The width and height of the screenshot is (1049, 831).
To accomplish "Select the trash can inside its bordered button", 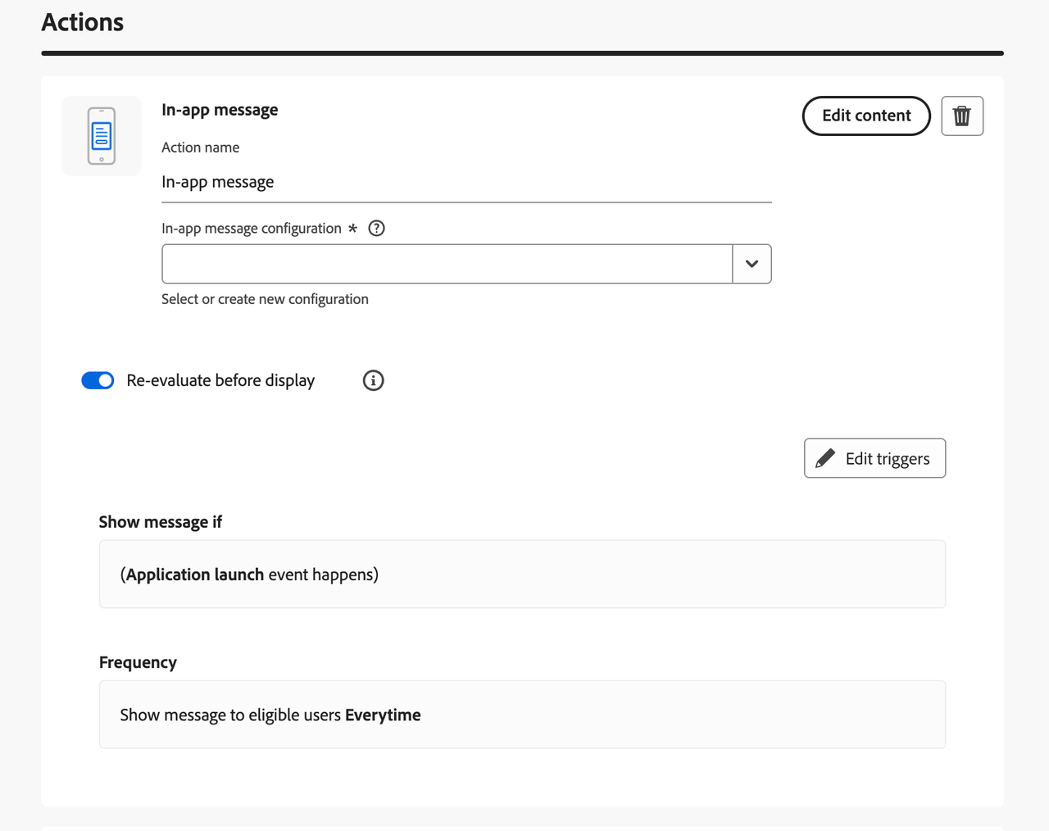I will [961, 116].
